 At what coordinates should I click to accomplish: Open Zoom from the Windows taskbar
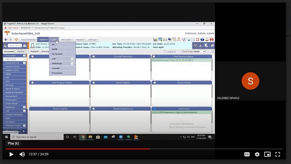[x=121, y=137]
